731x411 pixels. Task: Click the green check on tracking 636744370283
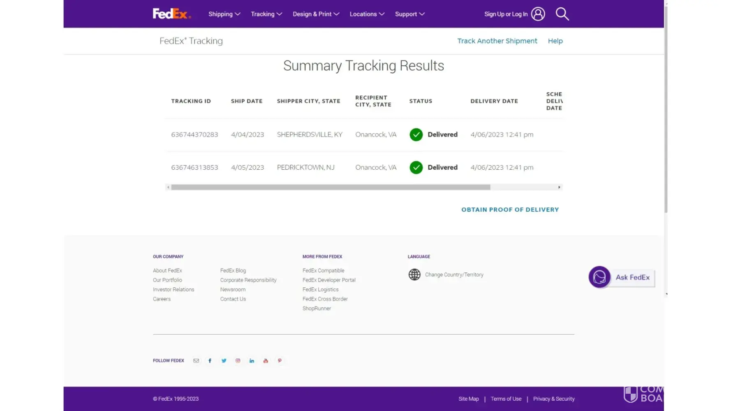click(x=416, y=135)
